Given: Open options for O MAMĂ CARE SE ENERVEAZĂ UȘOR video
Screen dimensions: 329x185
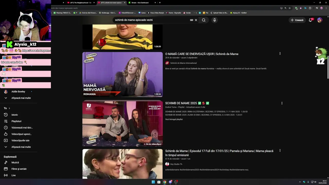Looking at the screenshot, I should 280,53.
